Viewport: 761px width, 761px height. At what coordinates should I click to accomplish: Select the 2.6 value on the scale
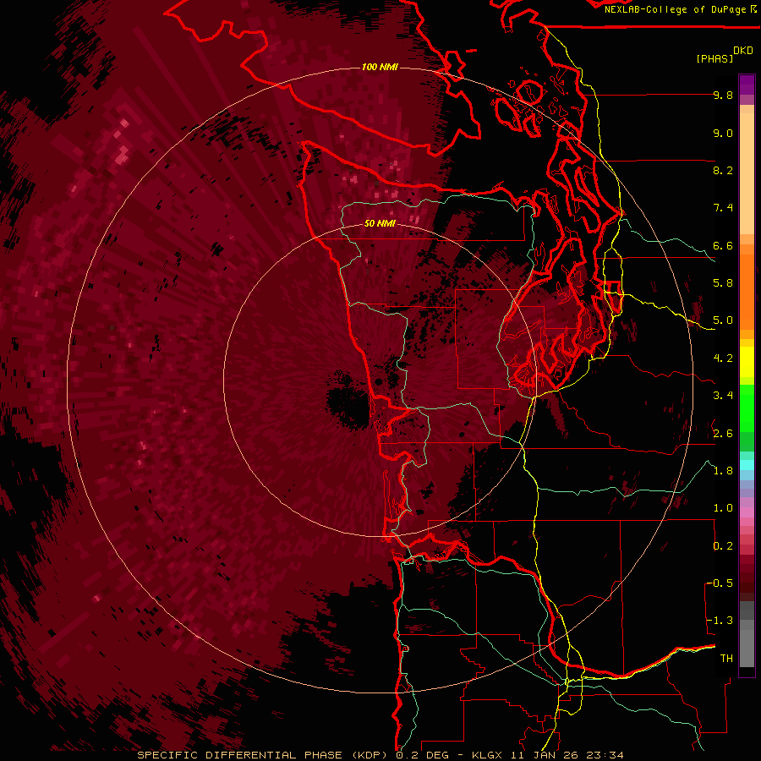point(723,434)
